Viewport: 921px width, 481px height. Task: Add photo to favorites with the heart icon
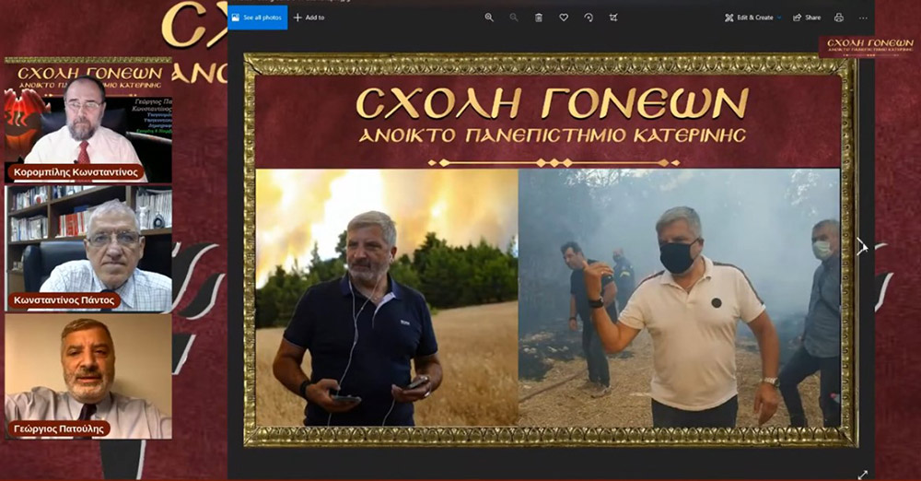(x=564, y=18)
